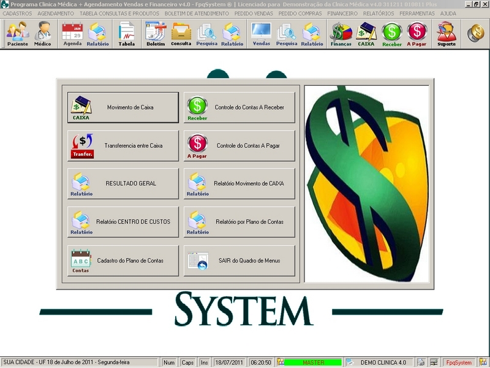Click the gold coin icon in toolbar
The image size is (490, 368).
476,33
